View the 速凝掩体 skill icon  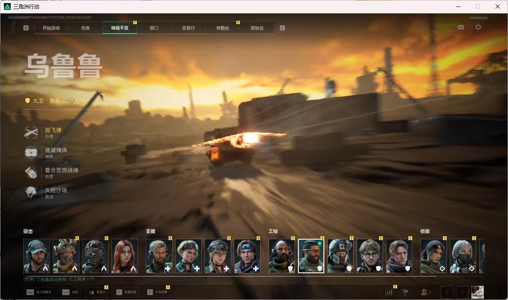31,153
